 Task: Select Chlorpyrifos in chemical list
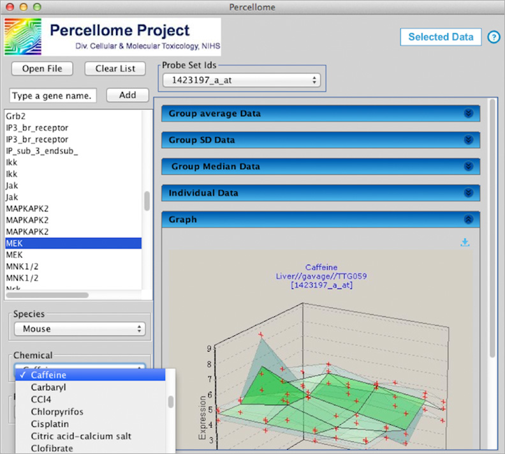90,412
